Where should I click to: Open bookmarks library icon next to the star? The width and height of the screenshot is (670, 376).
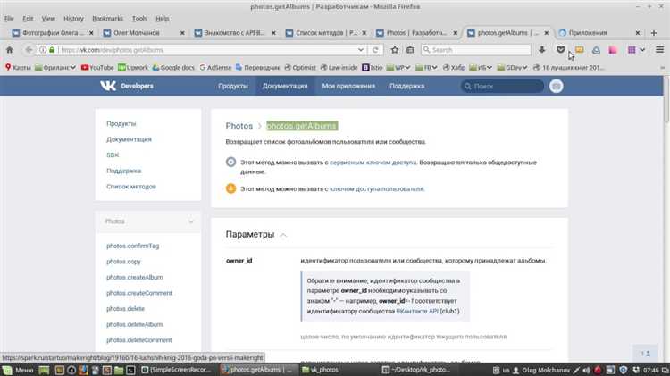point(410,50)
